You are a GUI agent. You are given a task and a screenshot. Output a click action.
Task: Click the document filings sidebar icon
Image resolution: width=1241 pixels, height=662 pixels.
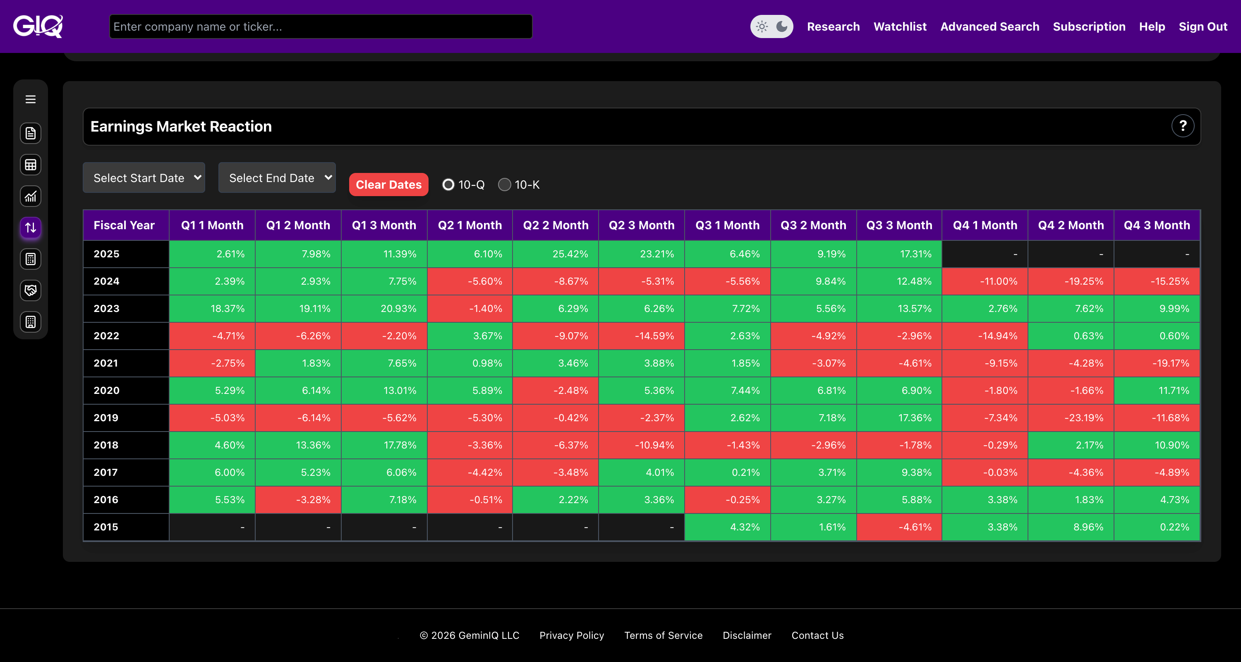click(30, 134)
